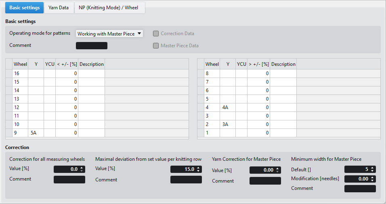Click the Minimum width Comment field
386x204 pixels.
[x=360, y=189]
